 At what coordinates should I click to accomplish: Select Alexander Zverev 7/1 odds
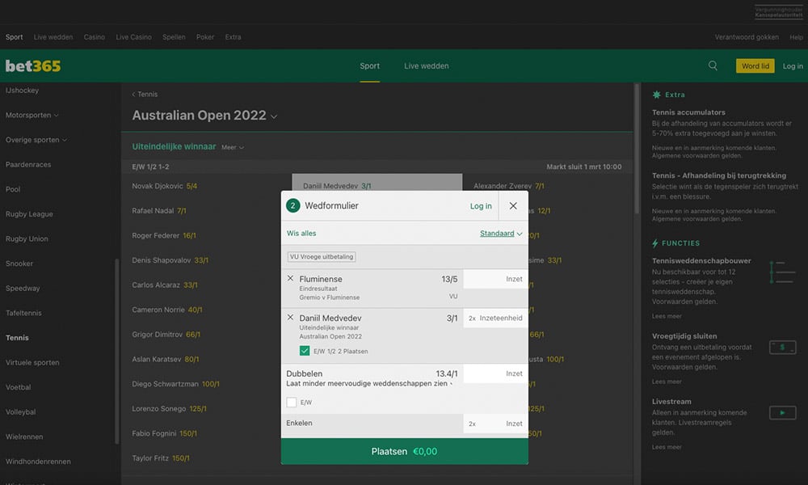(x=508, y=186)
